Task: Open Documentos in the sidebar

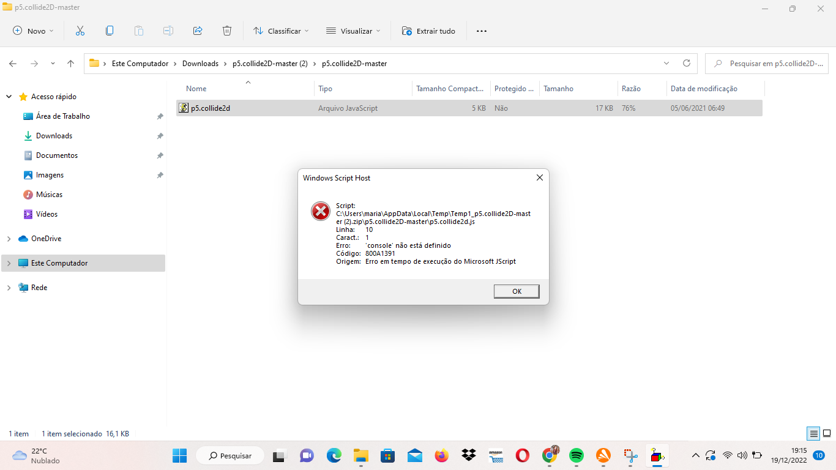Action: pyautogui.click(x=57, y=155)
